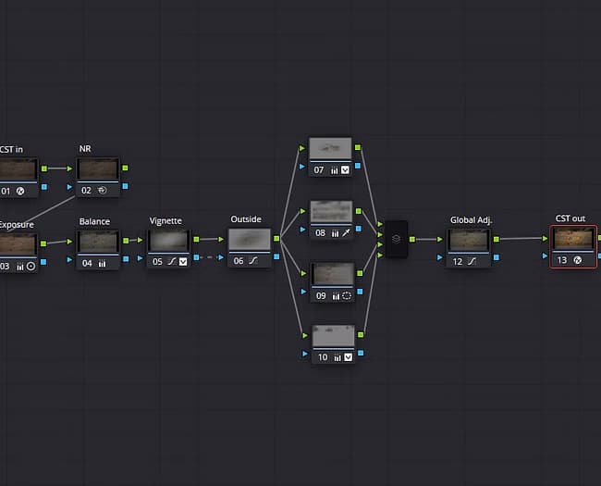Viewport: 601px width, 486px height.
Task: Click the qualifier eyedropper icon on node 08
Action: click(x=346, y=233)
